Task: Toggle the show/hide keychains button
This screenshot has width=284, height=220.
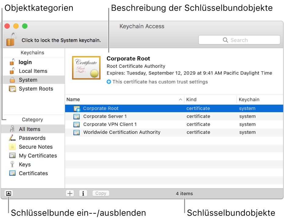Action: coord(9,193)
